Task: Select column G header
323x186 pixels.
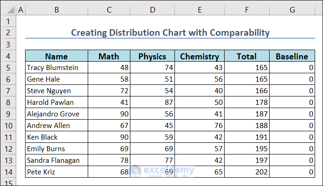Action: (291, 10)
